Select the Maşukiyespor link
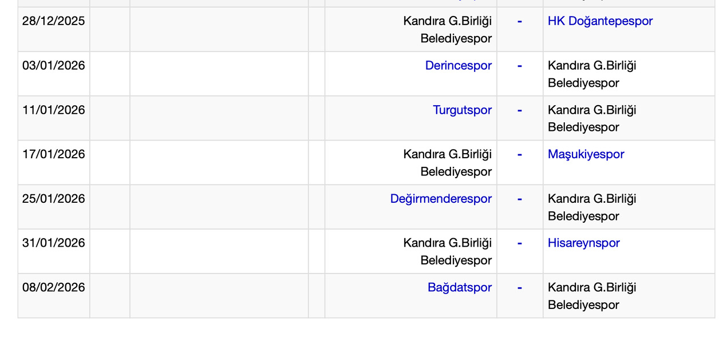 [586, 154]
